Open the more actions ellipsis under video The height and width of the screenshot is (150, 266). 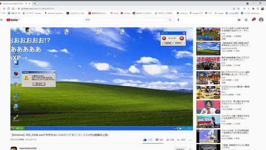[190, 140]
